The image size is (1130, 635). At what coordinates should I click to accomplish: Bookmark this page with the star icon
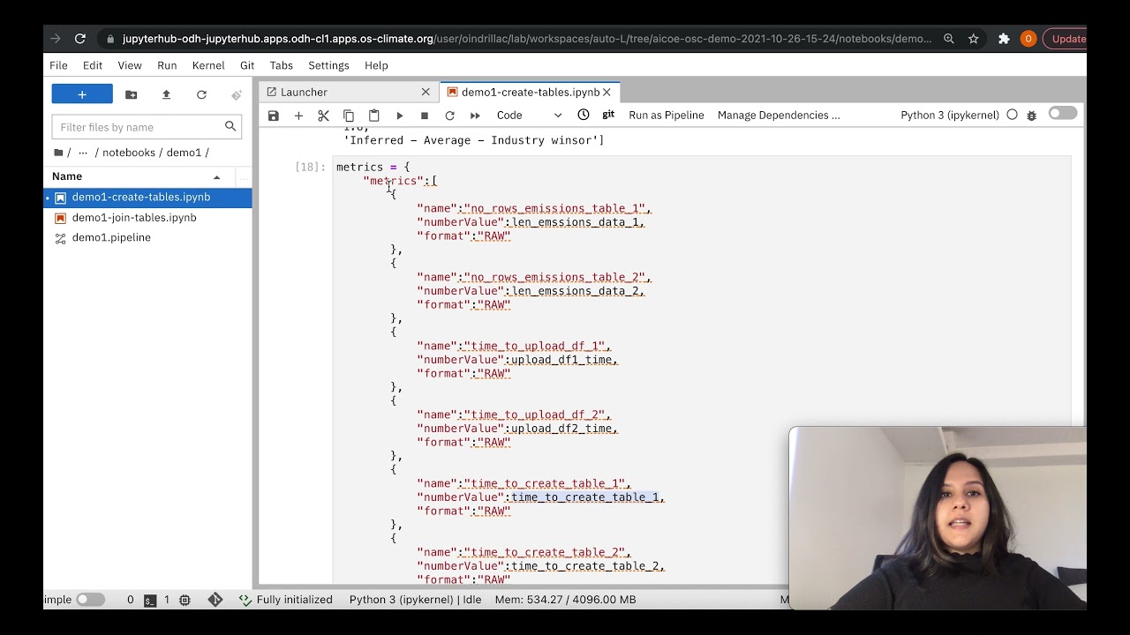[973, 39]
